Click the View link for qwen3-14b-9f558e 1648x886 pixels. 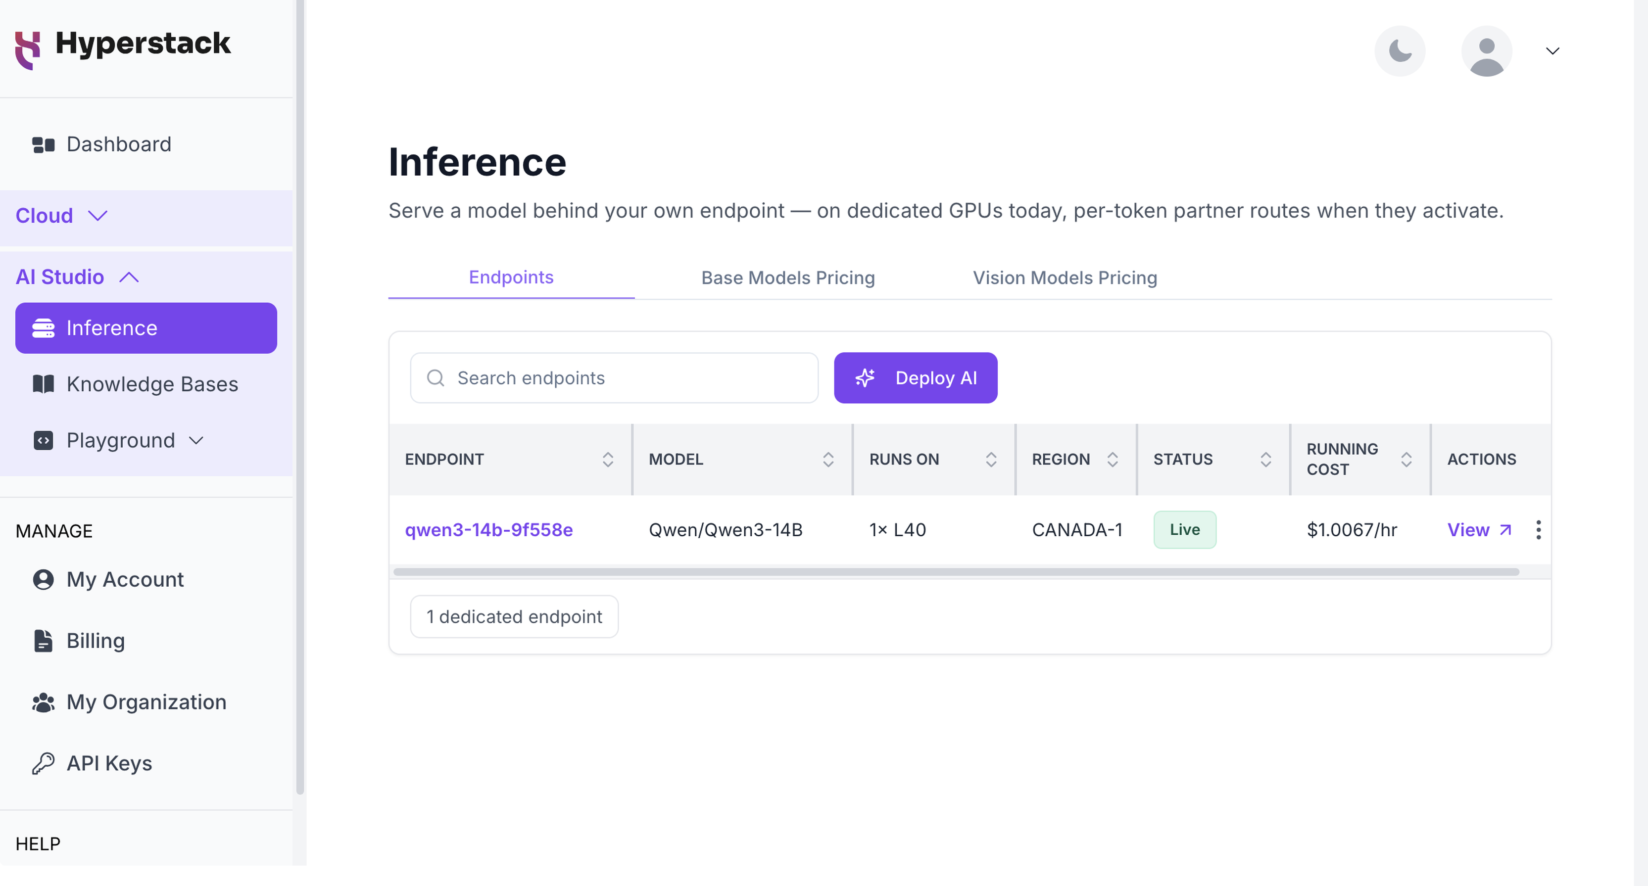[1479, 530]
